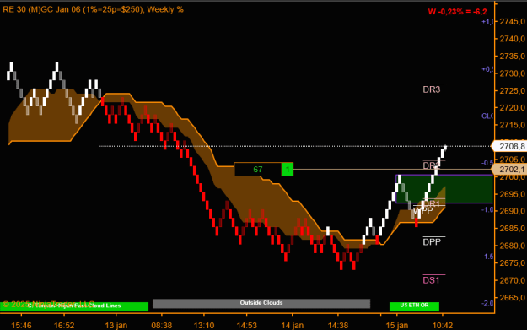527x330 pixels.
Task: Click the DS1 support label
Action: tap(431, 280)
